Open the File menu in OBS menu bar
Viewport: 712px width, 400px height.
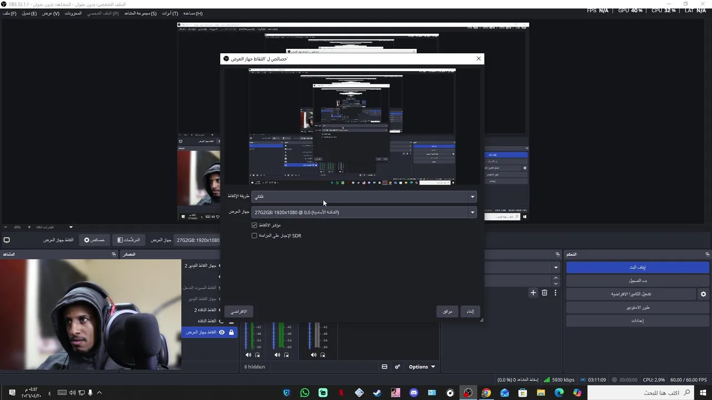[9, 13]
